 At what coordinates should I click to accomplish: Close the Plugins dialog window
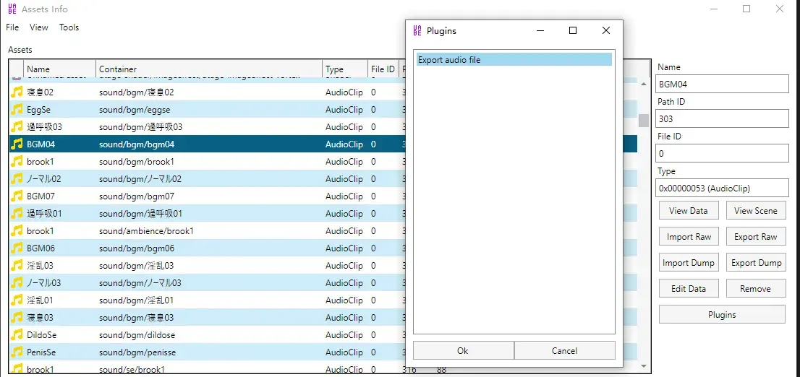pos(605,30)
